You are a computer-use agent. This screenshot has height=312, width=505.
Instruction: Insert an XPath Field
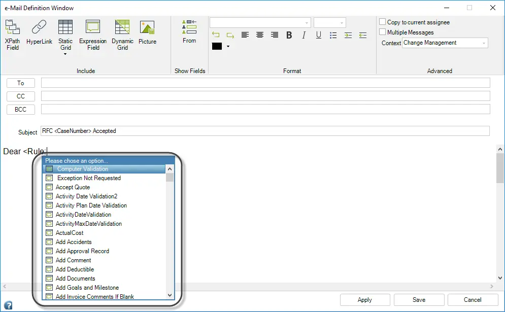[x=12, y=35]
